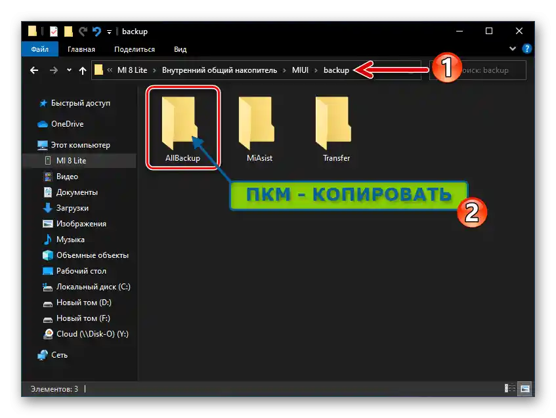Select Этот компьютер in navigation pane
556x418 pixels.
pyautogui.click(x=74, y=145)
